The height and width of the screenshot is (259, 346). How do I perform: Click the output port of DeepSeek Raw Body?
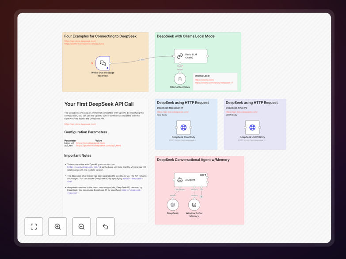click(x=190, y=128)
